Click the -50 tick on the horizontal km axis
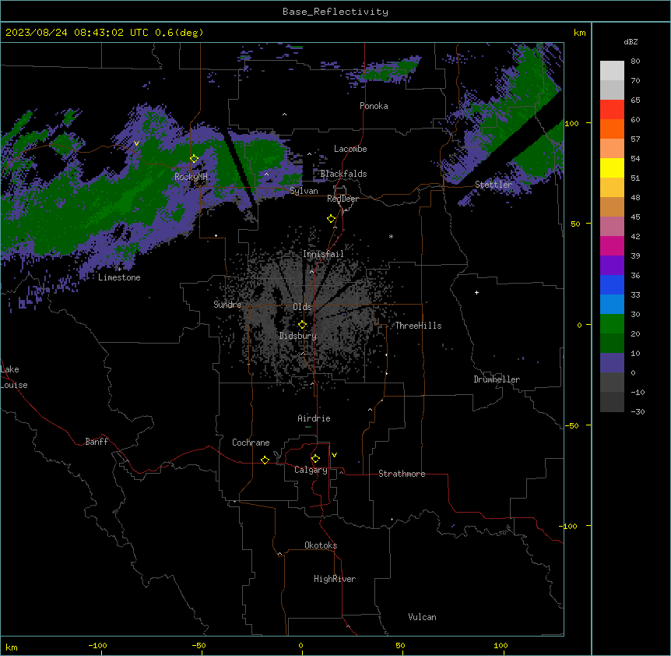 [x=198, y=645]
